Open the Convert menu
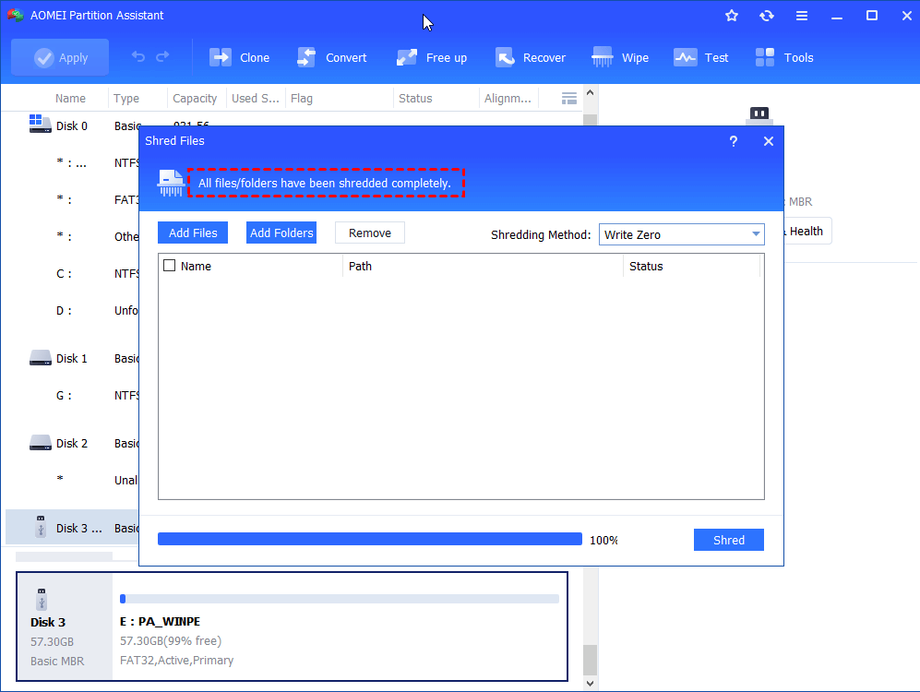The height and width of the screenshot is (692, 920). pyautogui.click(x=331, y=57)
